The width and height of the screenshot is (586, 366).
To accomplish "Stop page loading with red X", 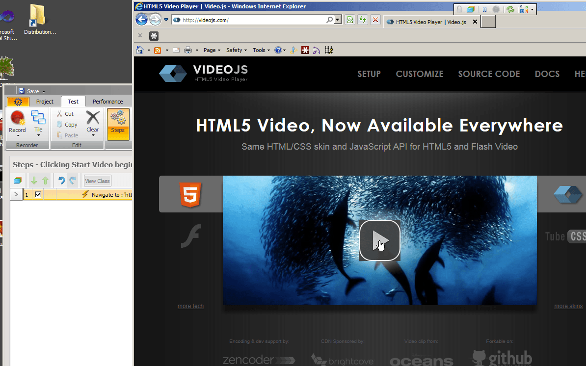I will point(375,20).
